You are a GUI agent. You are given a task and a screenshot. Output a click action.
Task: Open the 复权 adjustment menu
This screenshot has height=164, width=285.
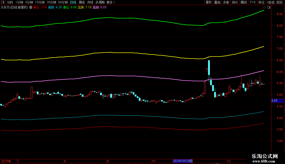209,2
